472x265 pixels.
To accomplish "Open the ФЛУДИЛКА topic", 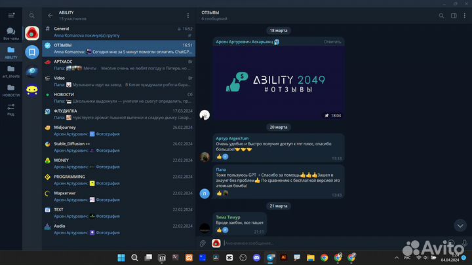I will [119, 114].
